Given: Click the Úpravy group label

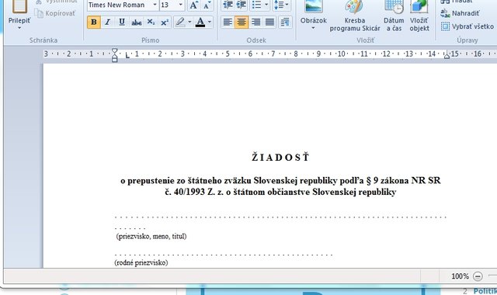Looking at the screenshot, I should (467, 40).
